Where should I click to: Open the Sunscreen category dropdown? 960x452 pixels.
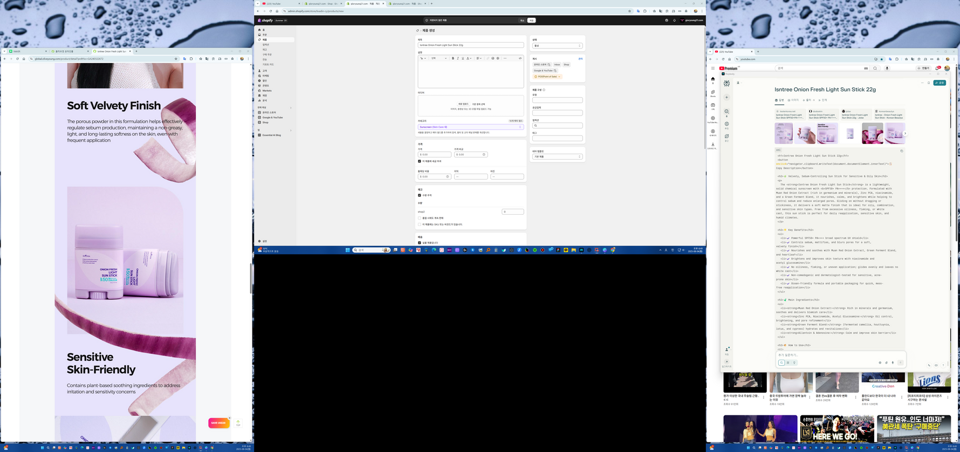point(470,127)
